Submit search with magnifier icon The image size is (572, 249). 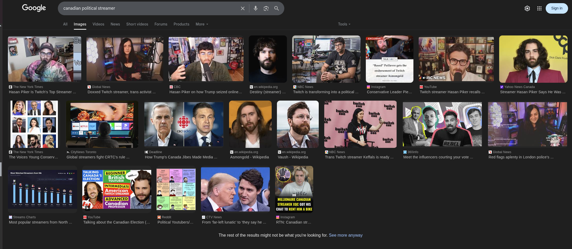point(276,8)
